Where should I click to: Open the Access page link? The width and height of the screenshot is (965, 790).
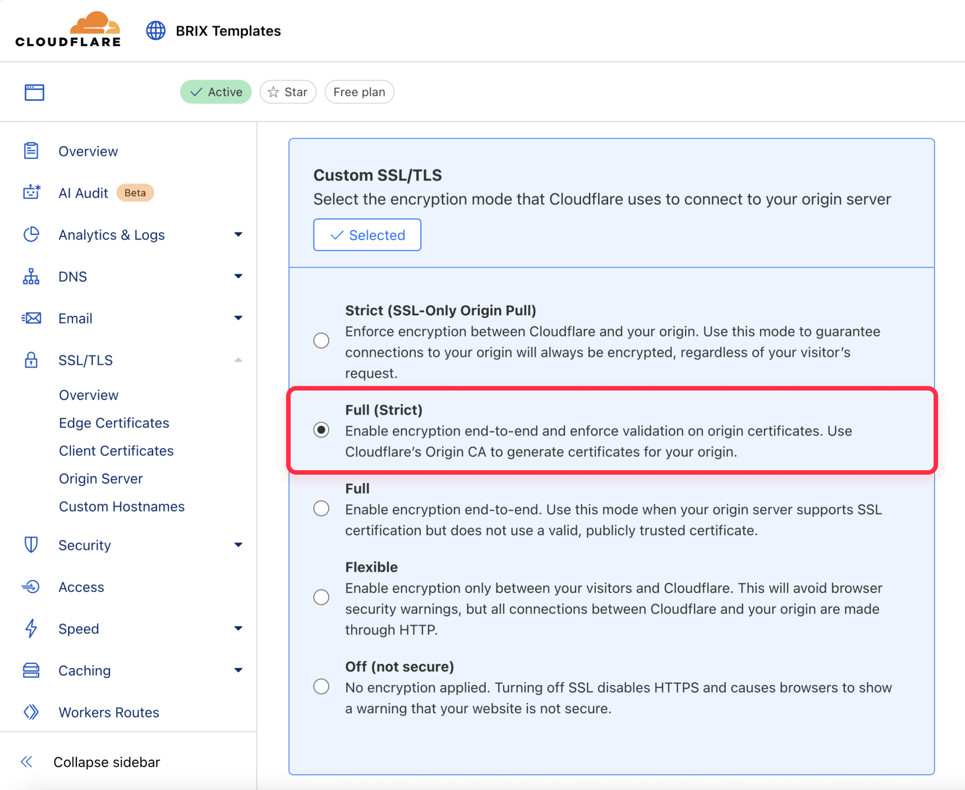[x=81, y=587]
